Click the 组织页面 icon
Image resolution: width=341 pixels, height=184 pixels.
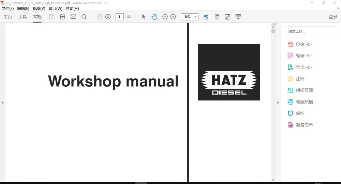click(x=290, y=90)
